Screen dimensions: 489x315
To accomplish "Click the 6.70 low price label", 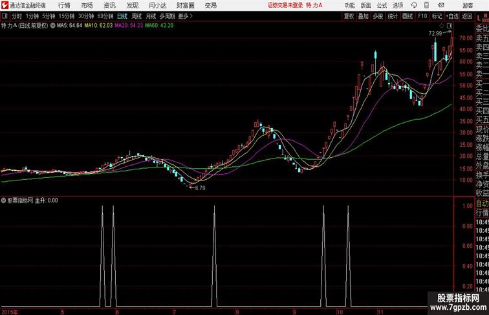I will [201, 188].
